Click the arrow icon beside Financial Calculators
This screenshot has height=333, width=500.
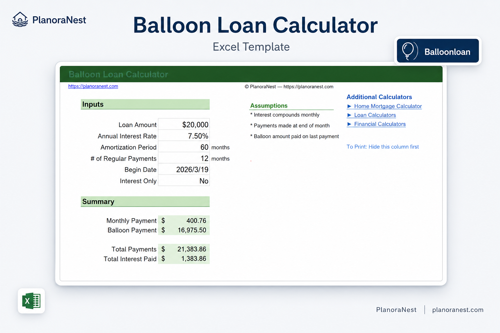(349, 124)
